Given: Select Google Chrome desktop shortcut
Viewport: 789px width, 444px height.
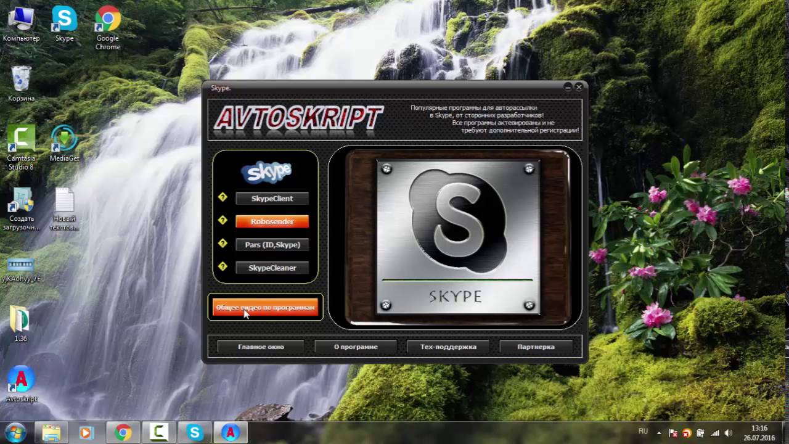Looking at the screenshot, I should [x=108, y=28].
